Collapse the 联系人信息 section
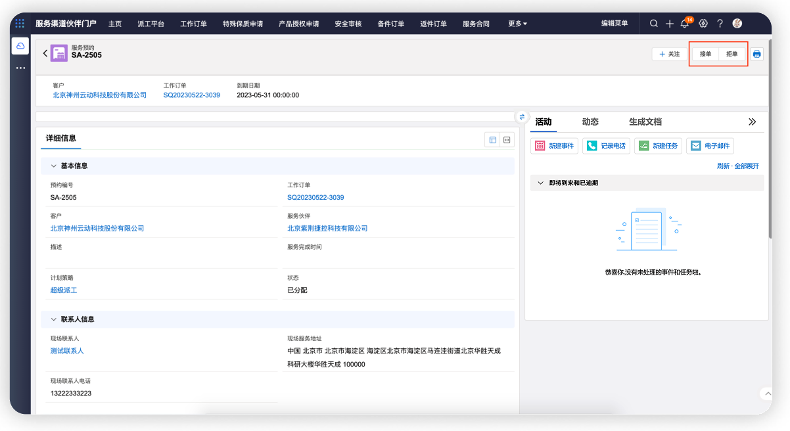This screenshot has height=431, width=790. (x=54, y=319)
